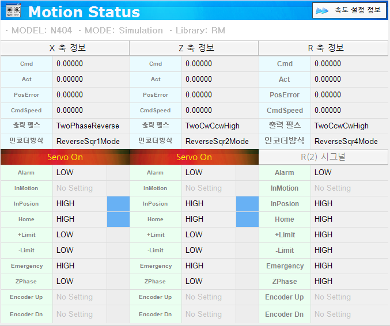Click R axis Alarm LOW value

click(x=323, y=173)
